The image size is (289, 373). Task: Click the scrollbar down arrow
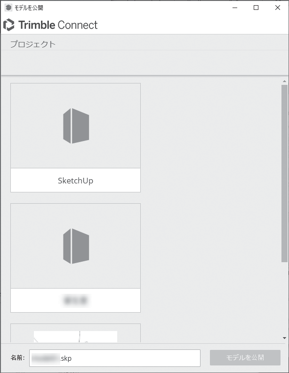[x=284, y=338]
